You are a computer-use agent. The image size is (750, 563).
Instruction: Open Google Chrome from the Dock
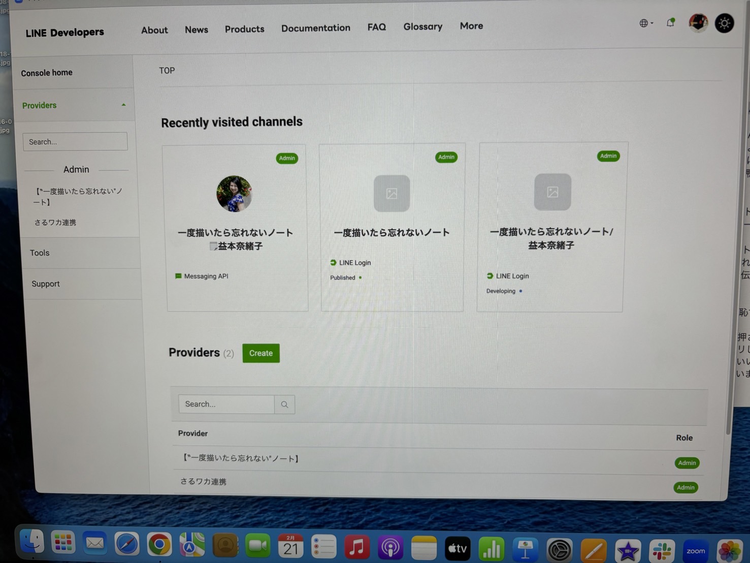(x=159, y=545)
